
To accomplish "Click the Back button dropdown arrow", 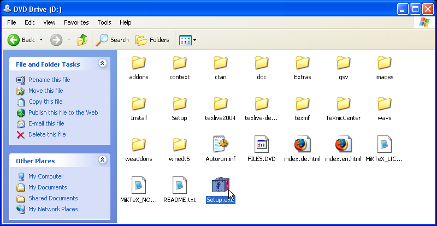I will pos(40,40).
